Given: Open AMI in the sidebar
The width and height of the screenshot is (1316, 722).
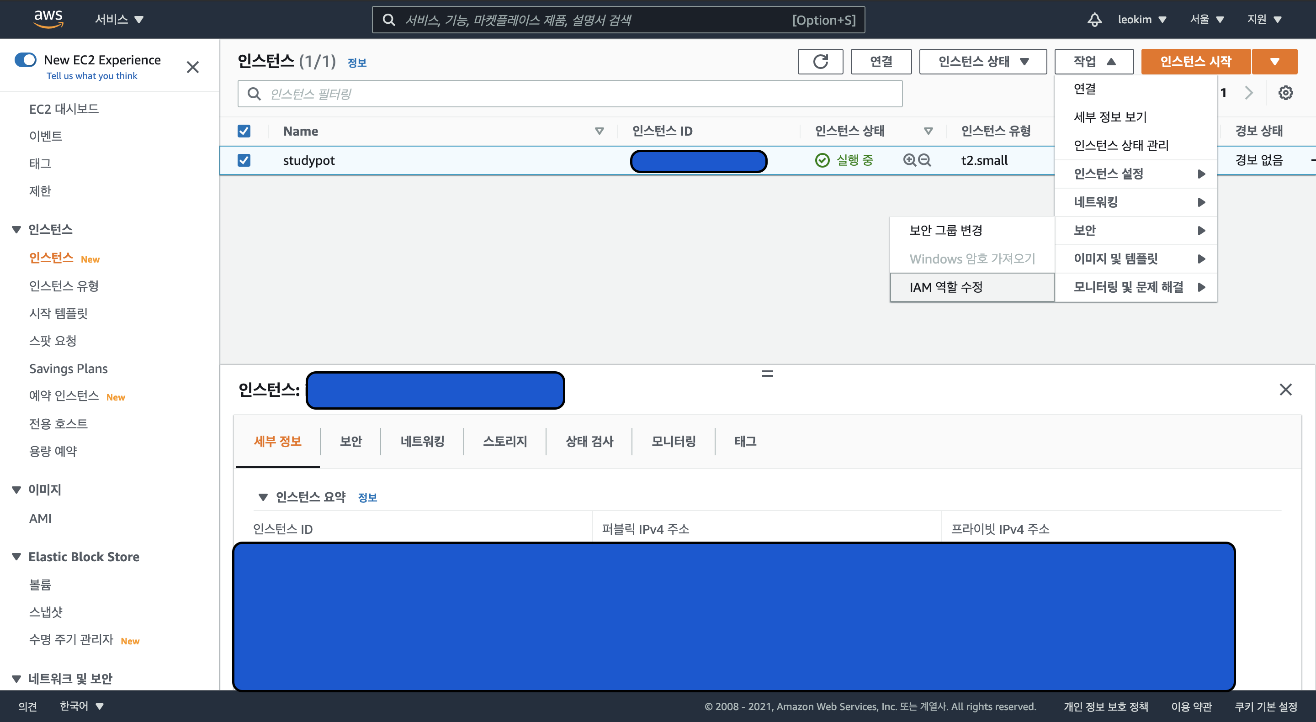Looking at the screenshot, I should click(x=40, y=518).
